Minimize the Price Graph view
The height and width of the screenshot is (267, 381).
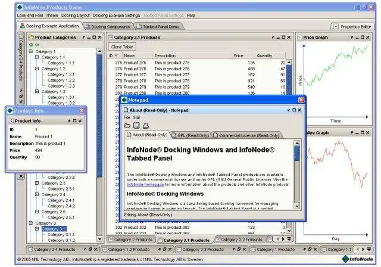tap(357, 38)
